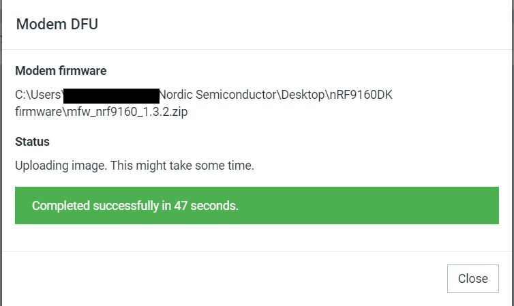
Task: Click the empty footer area beside Close
Action: [x=223, y=279]
